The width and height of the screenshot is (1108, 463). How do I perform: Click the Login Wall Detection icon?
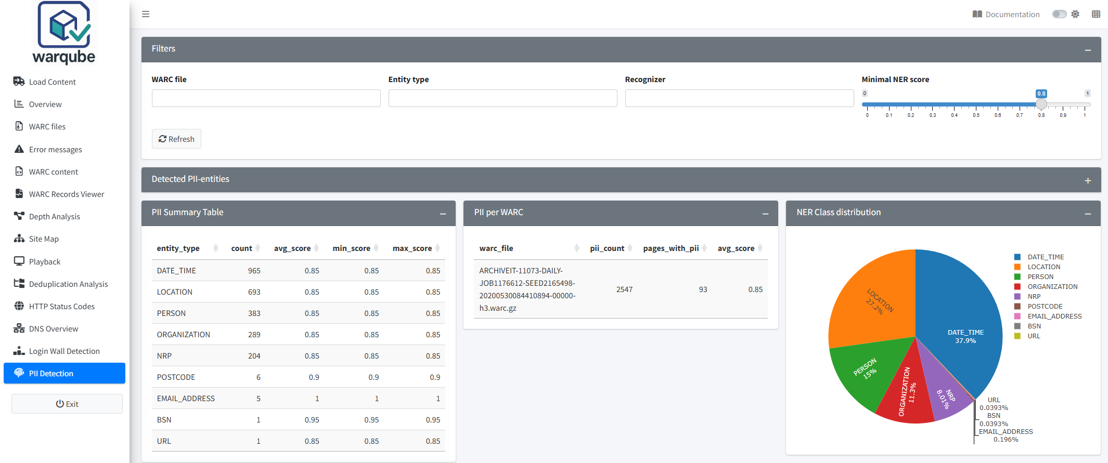19,350
